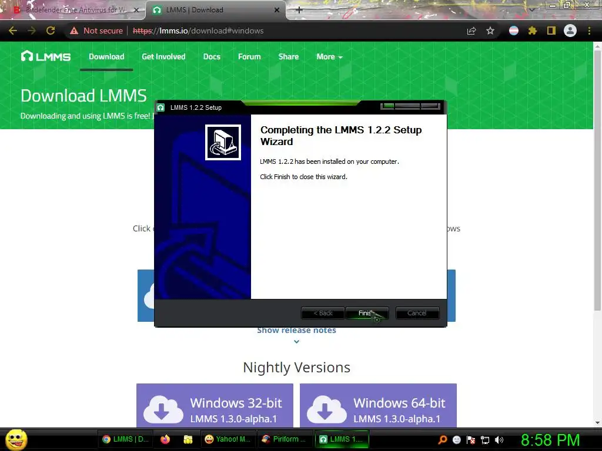This screenshot has width=602, height=451.
Task: Open the Piriform taskbar item
Action: tap(284, 439)
